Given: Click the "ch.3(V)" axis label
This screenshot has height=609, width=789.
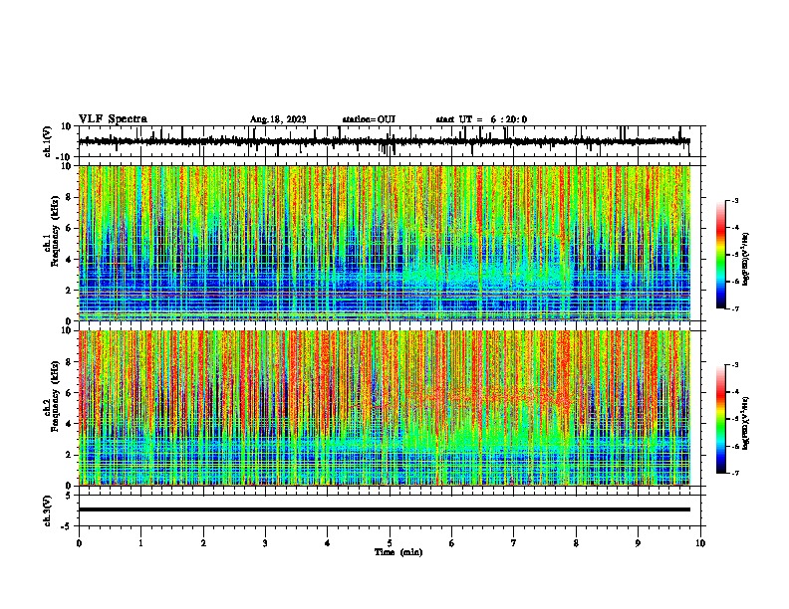Looking at the screenshot, I should click(48, 511).
